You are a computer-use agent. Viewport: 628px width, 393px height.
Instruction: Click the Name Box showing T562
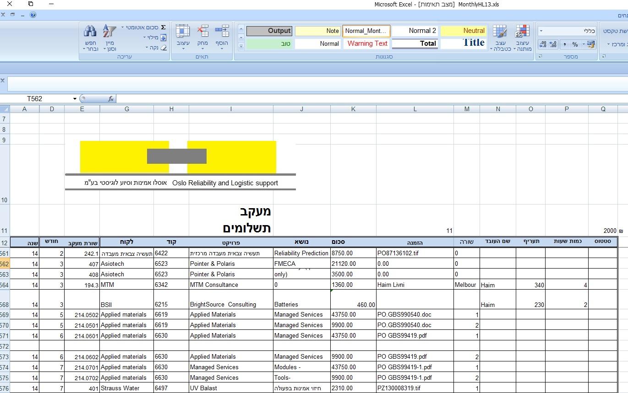click(35, 98)
